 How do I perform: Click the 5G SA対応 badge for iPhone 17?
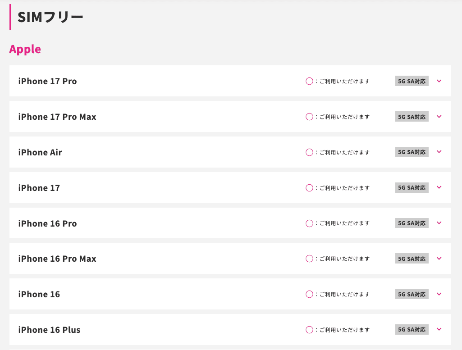[412, 187]
